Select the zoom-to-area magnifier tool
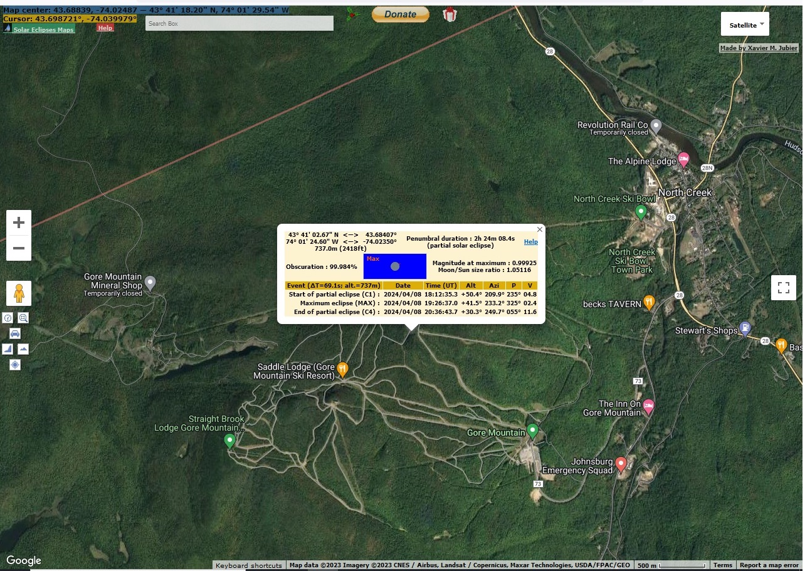Screen dimensions: 805x571 coord(23,318)
